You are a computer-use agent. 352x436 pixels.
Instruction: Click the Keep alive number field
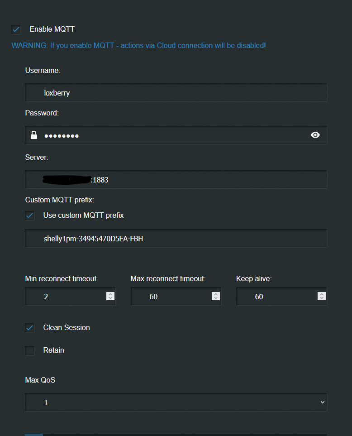point(276,297)
